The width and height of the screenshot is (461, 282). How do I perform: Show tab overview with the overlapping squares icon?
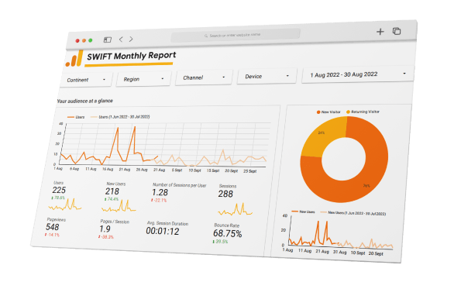tap(397, 31)
